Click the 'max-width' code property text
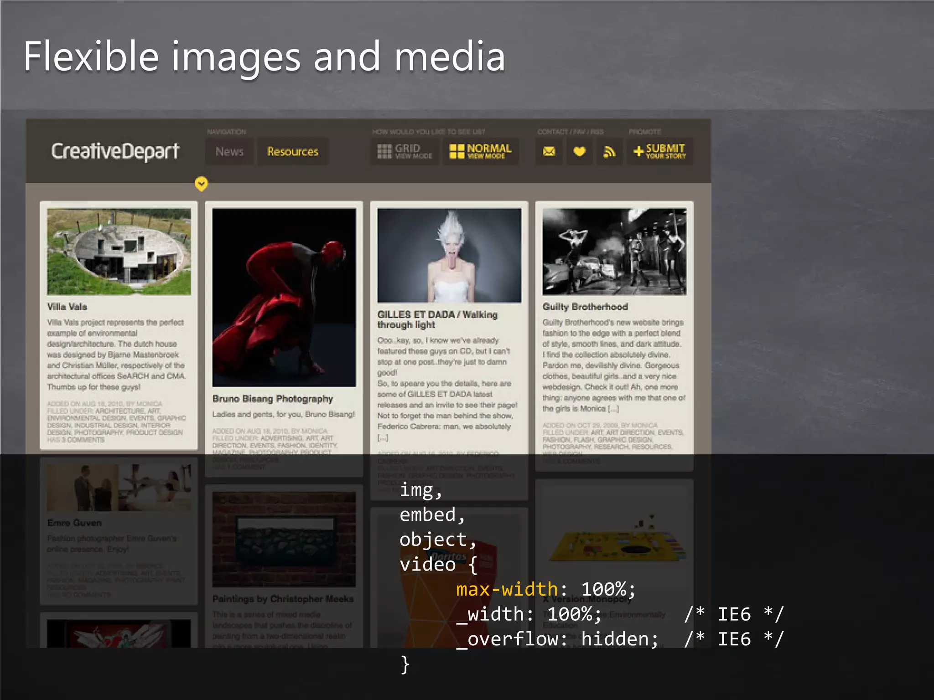 click(x=507, y=589)
